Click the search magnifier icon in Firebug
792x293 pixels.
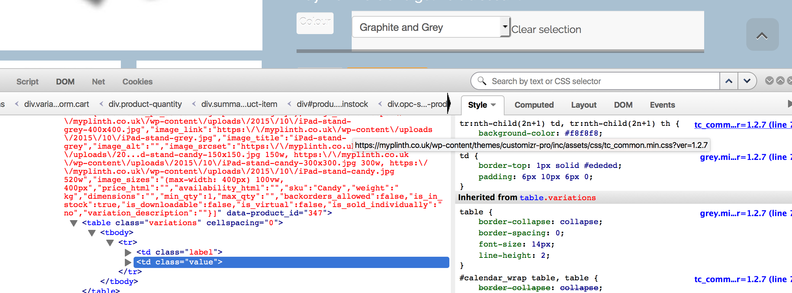tap(482, 81)
